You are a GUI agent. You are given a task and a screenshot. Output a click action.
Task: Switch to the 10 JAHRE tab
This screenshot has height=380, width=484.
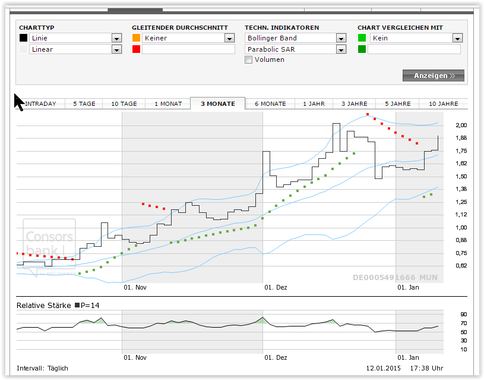point(444,104)
